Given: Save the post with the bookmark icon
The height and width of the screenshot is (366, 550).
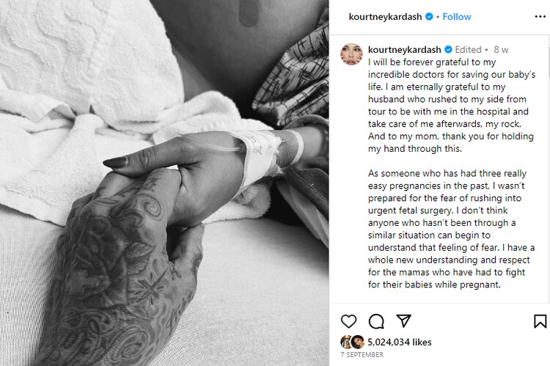Looking at the screenshot, I should point(540,321).
